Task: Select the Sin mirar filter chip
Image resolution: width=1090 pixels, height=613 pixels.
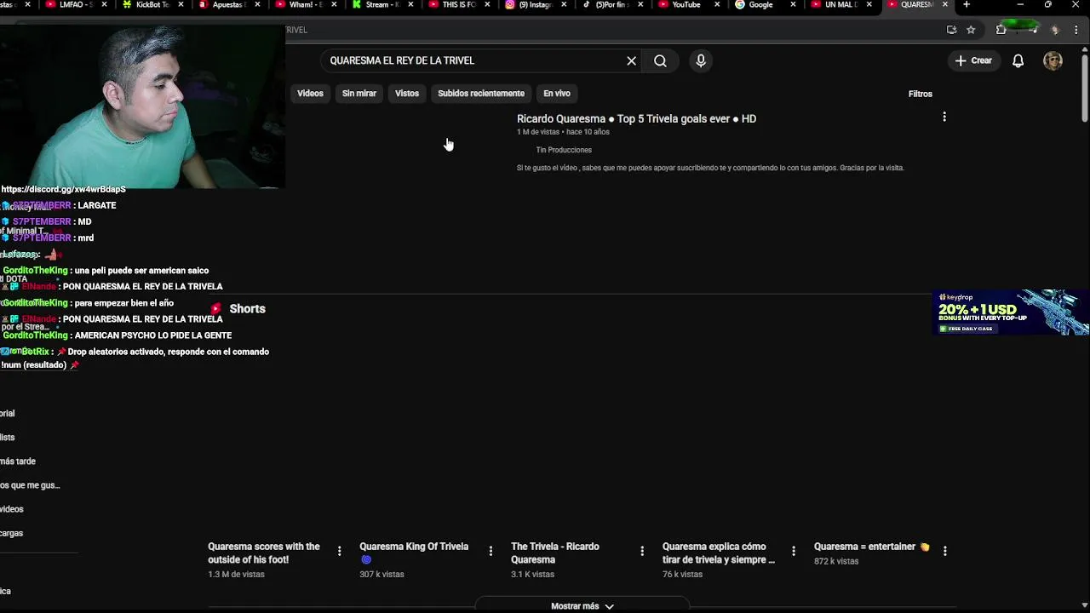Action: click(359, 94)
